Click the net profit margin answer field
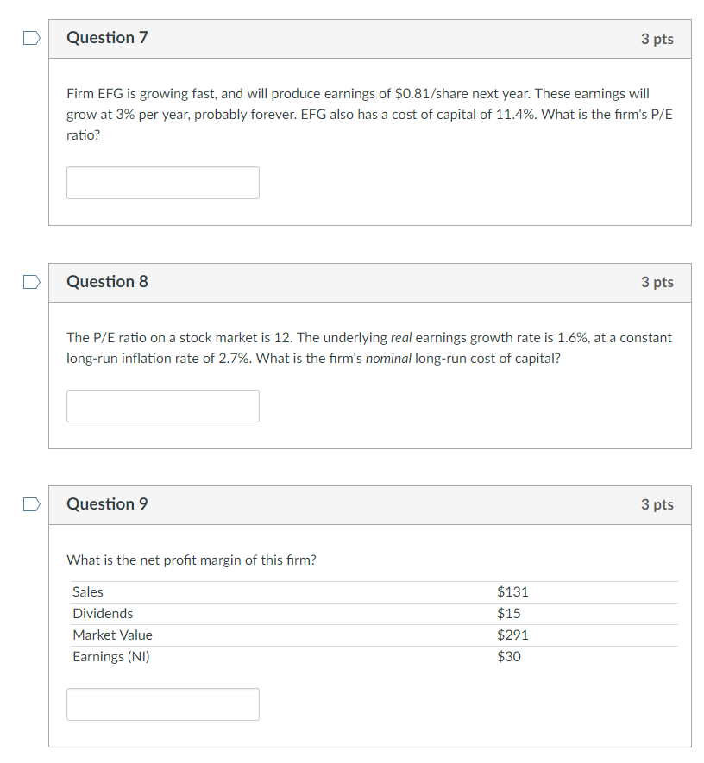 [x=162, y=704]
